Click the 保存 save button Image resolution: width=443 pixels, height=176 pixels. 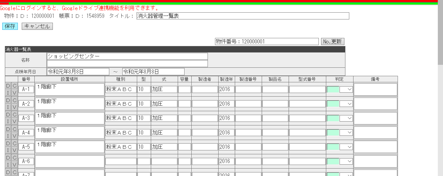[x=10, y=26]
